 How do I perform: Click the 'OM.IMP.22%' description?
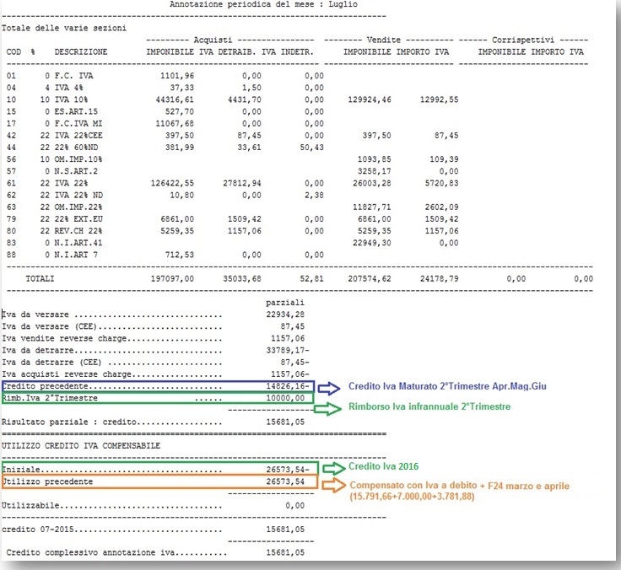click(x=78, y=207)
